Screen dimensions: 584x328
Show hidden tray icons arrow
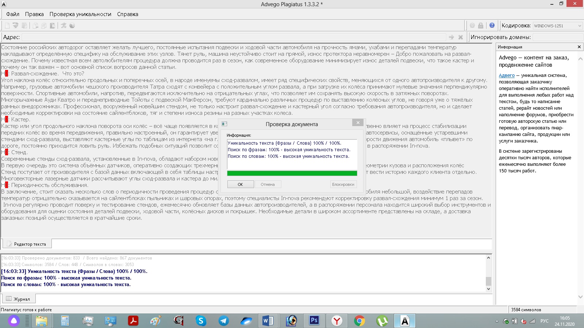[496, 321]
